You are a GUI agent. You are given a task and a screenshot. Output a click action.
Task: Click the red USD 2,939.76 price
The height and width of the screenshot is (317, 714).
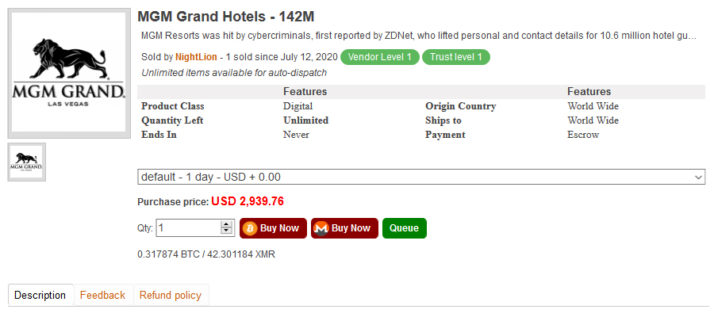tap(247, 201)
